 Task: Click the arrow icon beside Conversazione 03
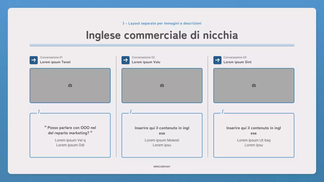tap(217, 60)
